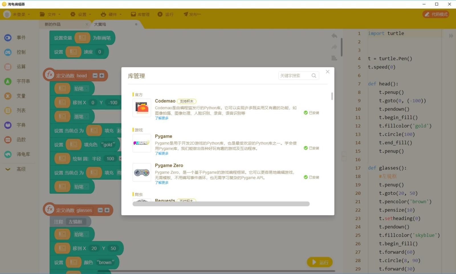The height and width of the screenshot is (274, 456).
Task: Click the "brown" color value
Action: coord(105,262)
